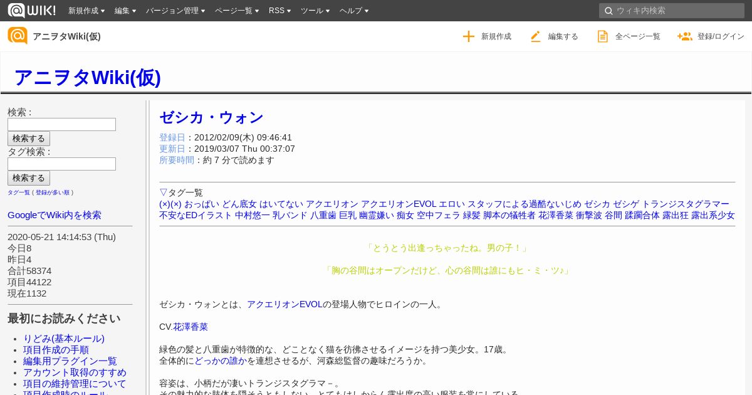The height and width of the screenshot is (395, 752).
Task: Click the (×)(×) tag link
Action: coord(170,204)
